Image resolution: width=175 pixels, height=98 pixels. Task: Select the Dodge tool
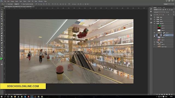coord(2,40)
